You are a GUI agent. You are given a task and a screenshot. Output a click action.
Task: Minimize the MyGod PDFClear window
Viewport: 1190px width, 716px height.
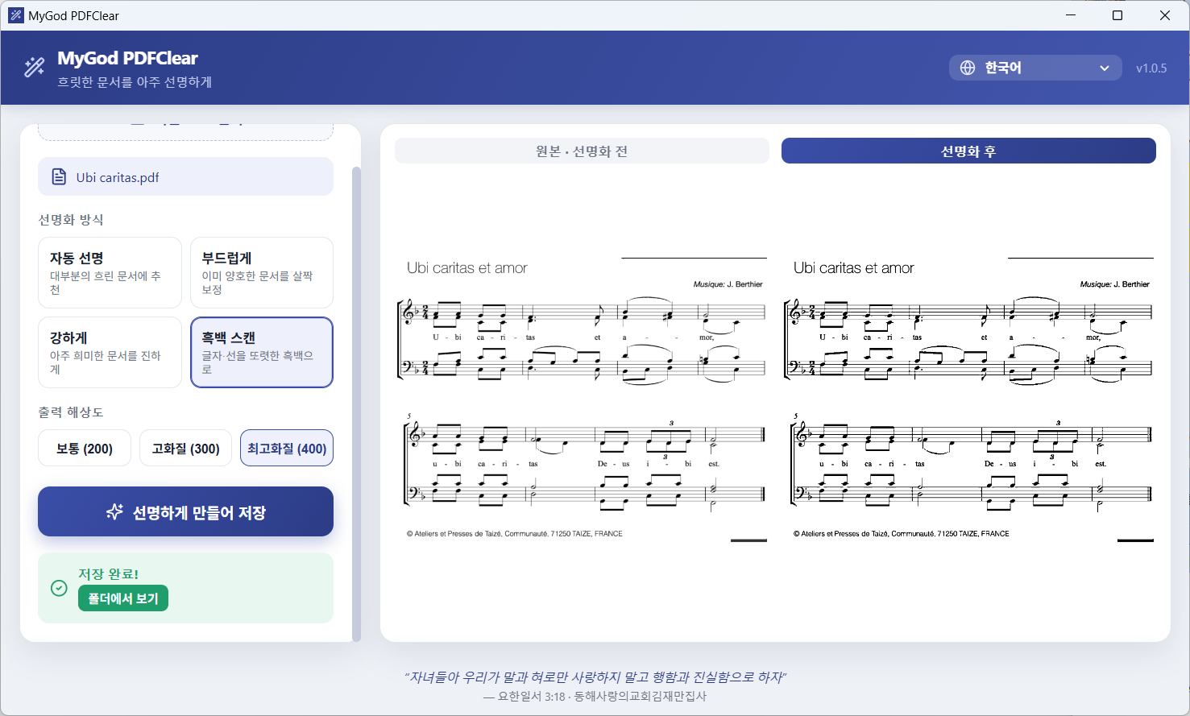1071,15
